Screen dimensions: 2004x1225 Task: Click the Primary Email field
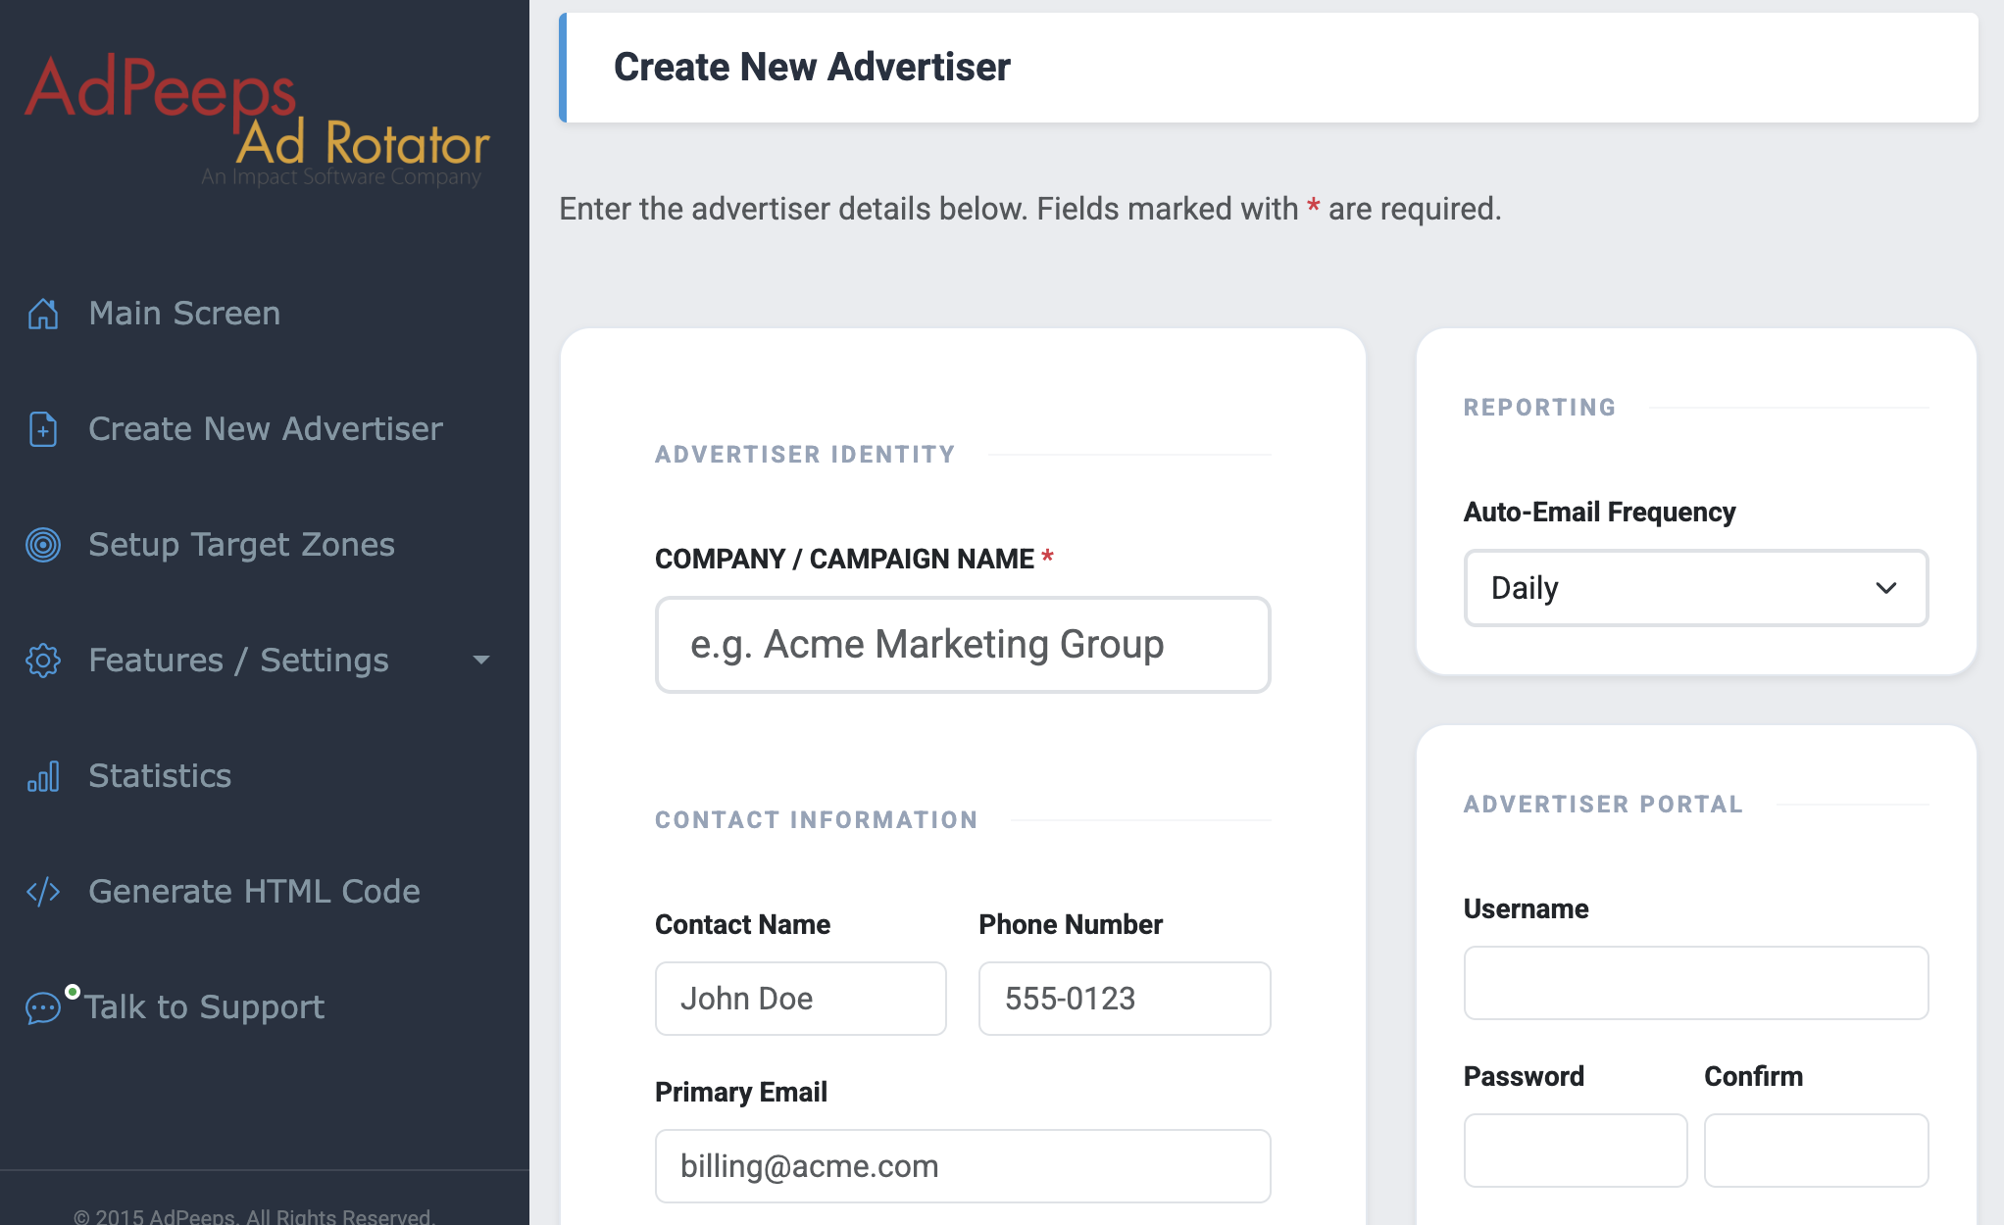pyautogui.click(x=962, y=1166)
